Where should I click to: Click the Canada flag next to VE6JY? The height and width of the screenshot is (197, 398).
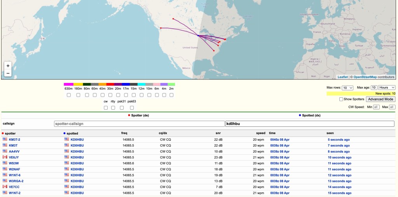pos(5,157)
